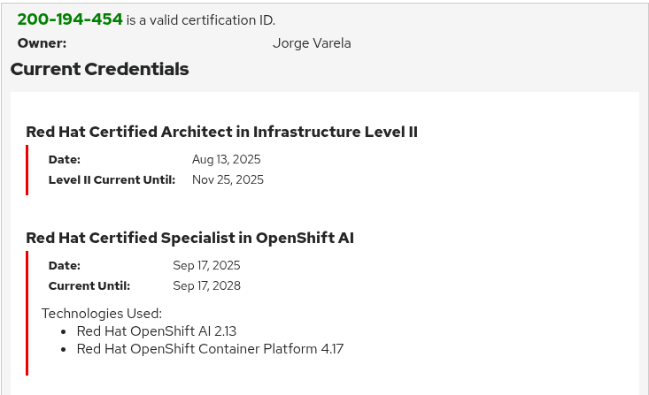Click "is a valid certification ID" text
649x395 pixels.
click(201, 20)
